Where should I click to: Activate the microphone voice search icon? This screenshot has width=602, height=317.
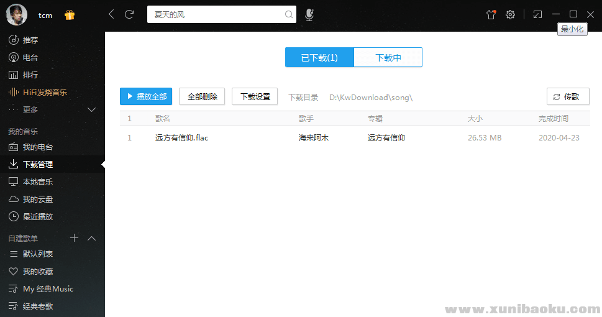pyautogui.click(x=309, y=14)
